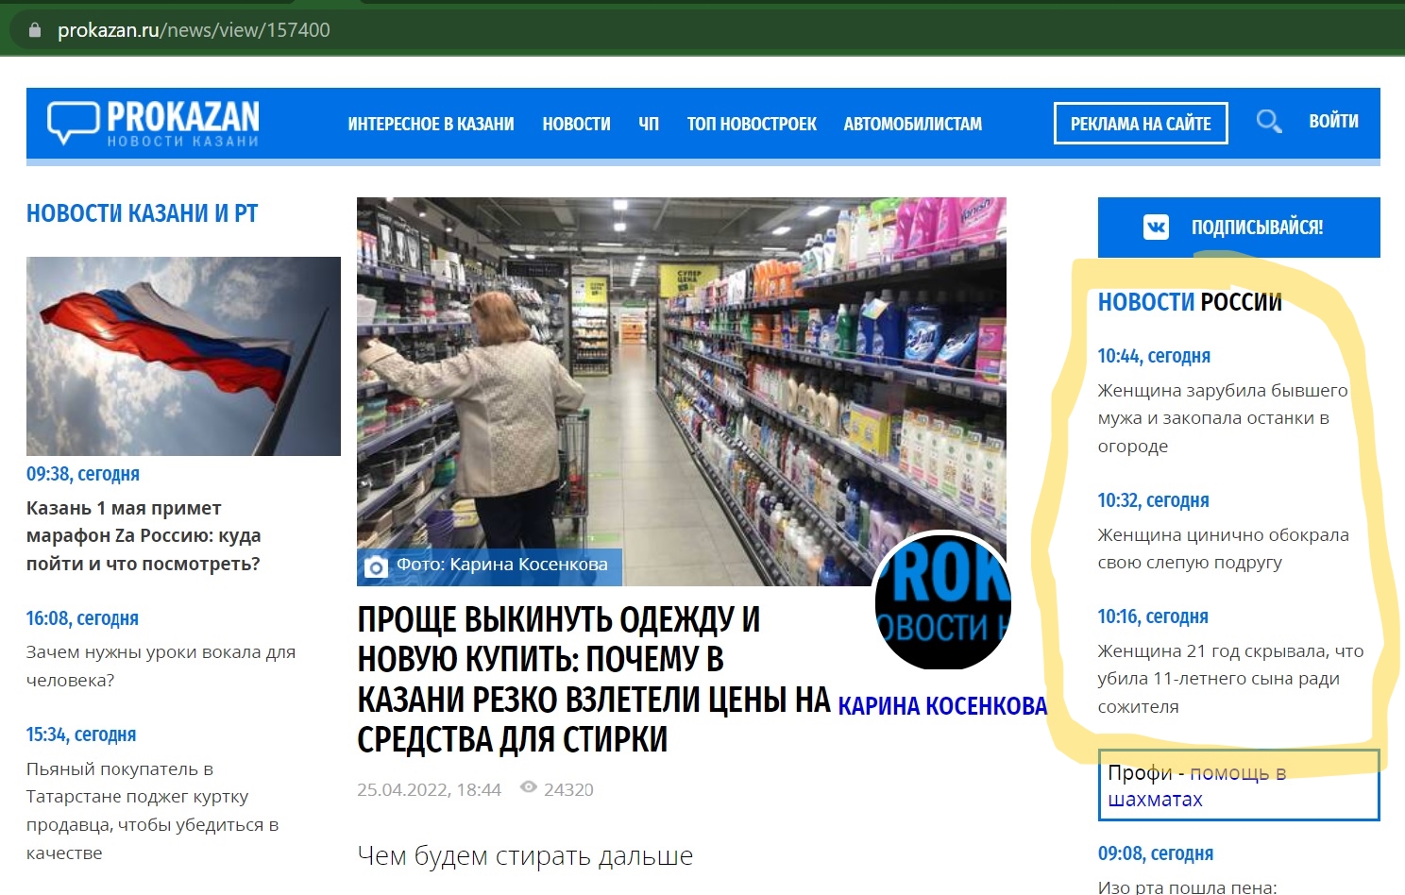Click the VK logo icon
Viewport: 1405px width, 895px height.
(1156, 228)
